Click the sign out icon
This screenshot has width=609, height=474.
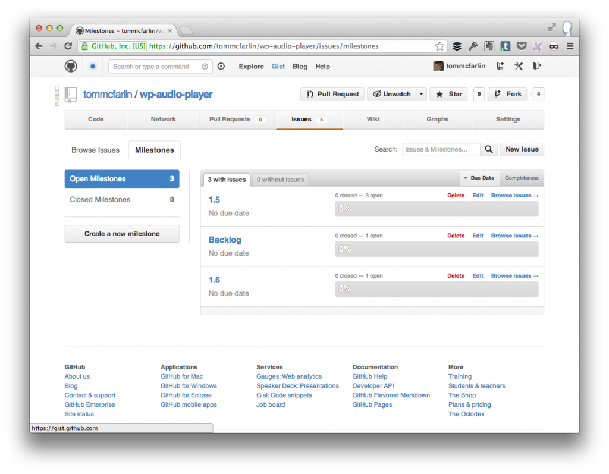coord(537,66)
